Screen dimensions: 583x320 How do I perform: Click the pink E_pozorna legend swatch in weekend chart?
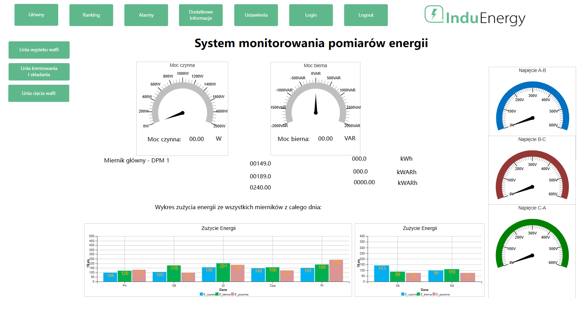[434, 294]
